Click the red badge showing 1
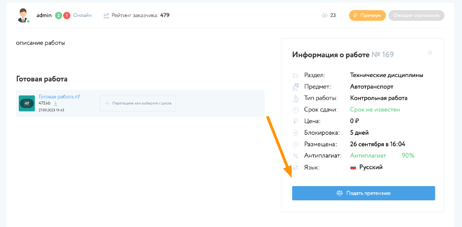The width and height of the screenshot is (462, 227). pyautogui.click(x=66, y=15)
